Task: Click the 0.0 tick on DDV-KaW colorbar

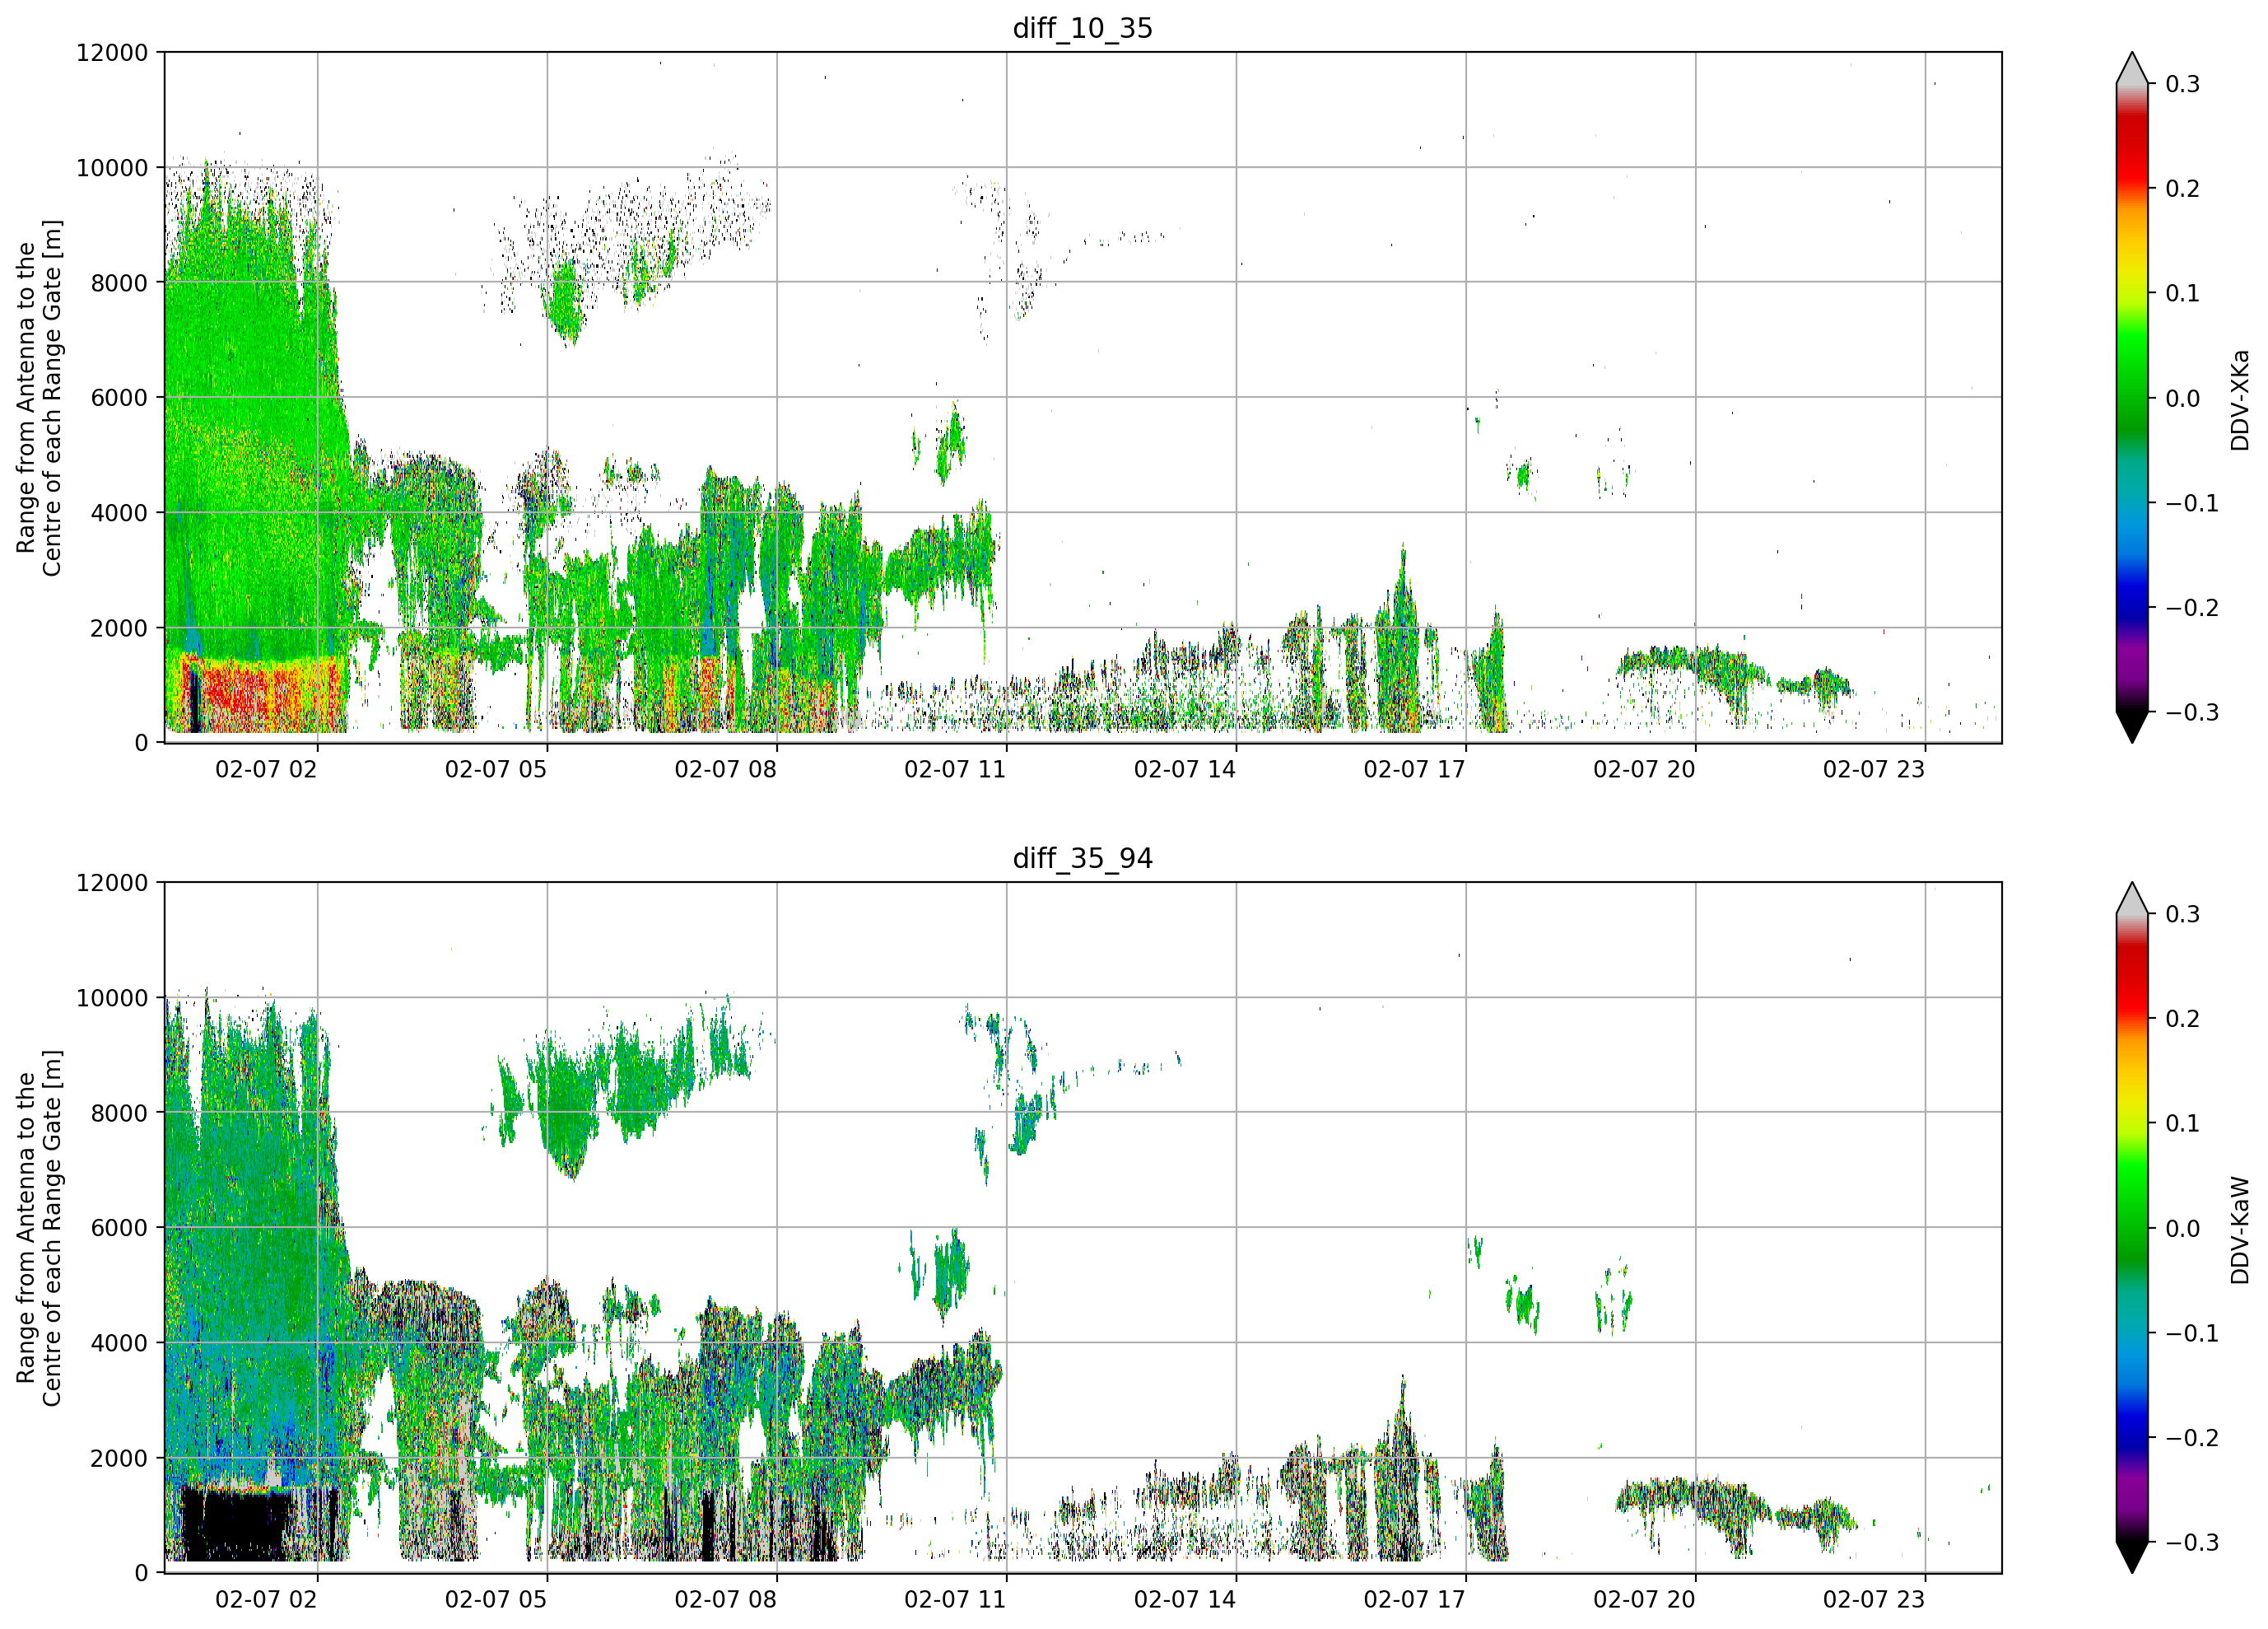Action: click(x=2183, y=1229)
